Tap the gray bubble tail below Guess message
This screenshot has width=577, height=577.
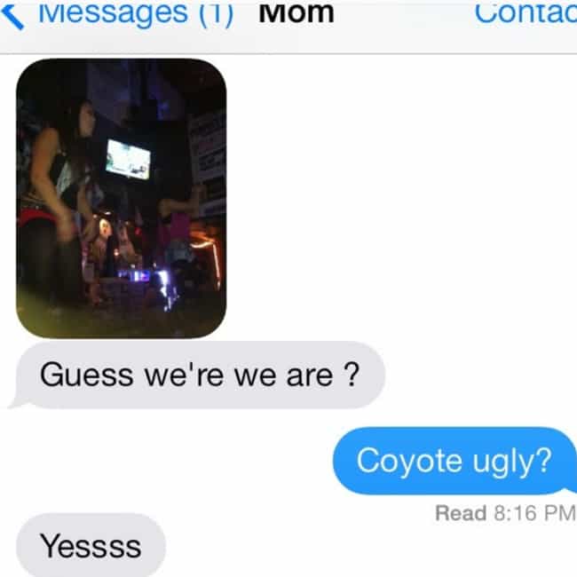(18, 404)
